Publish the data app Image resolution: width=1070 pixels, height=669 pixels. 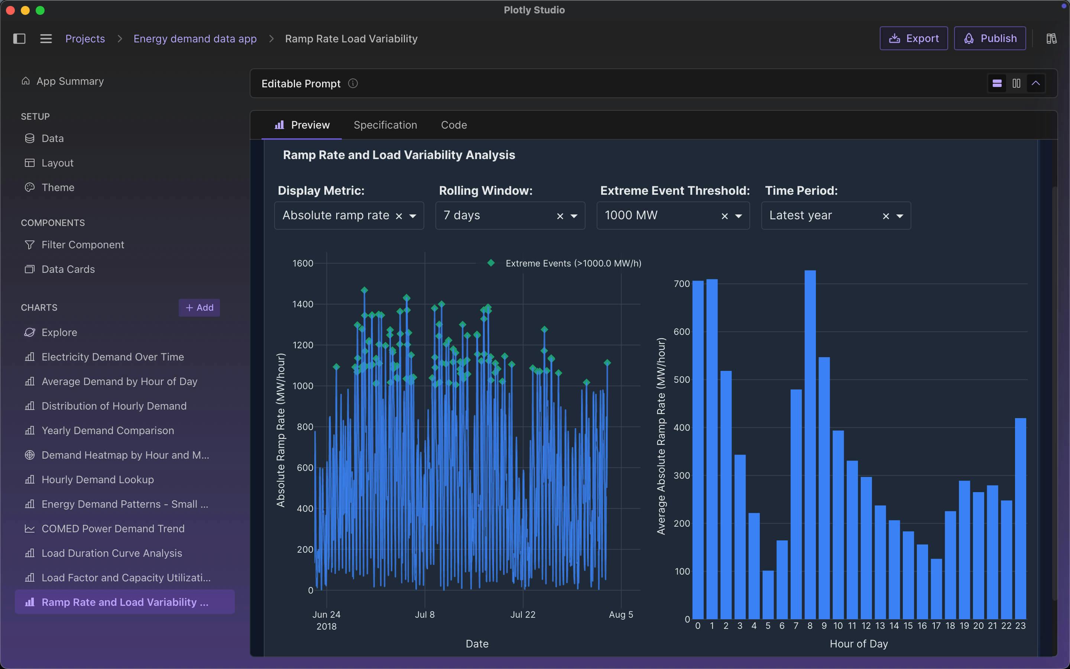989,38
